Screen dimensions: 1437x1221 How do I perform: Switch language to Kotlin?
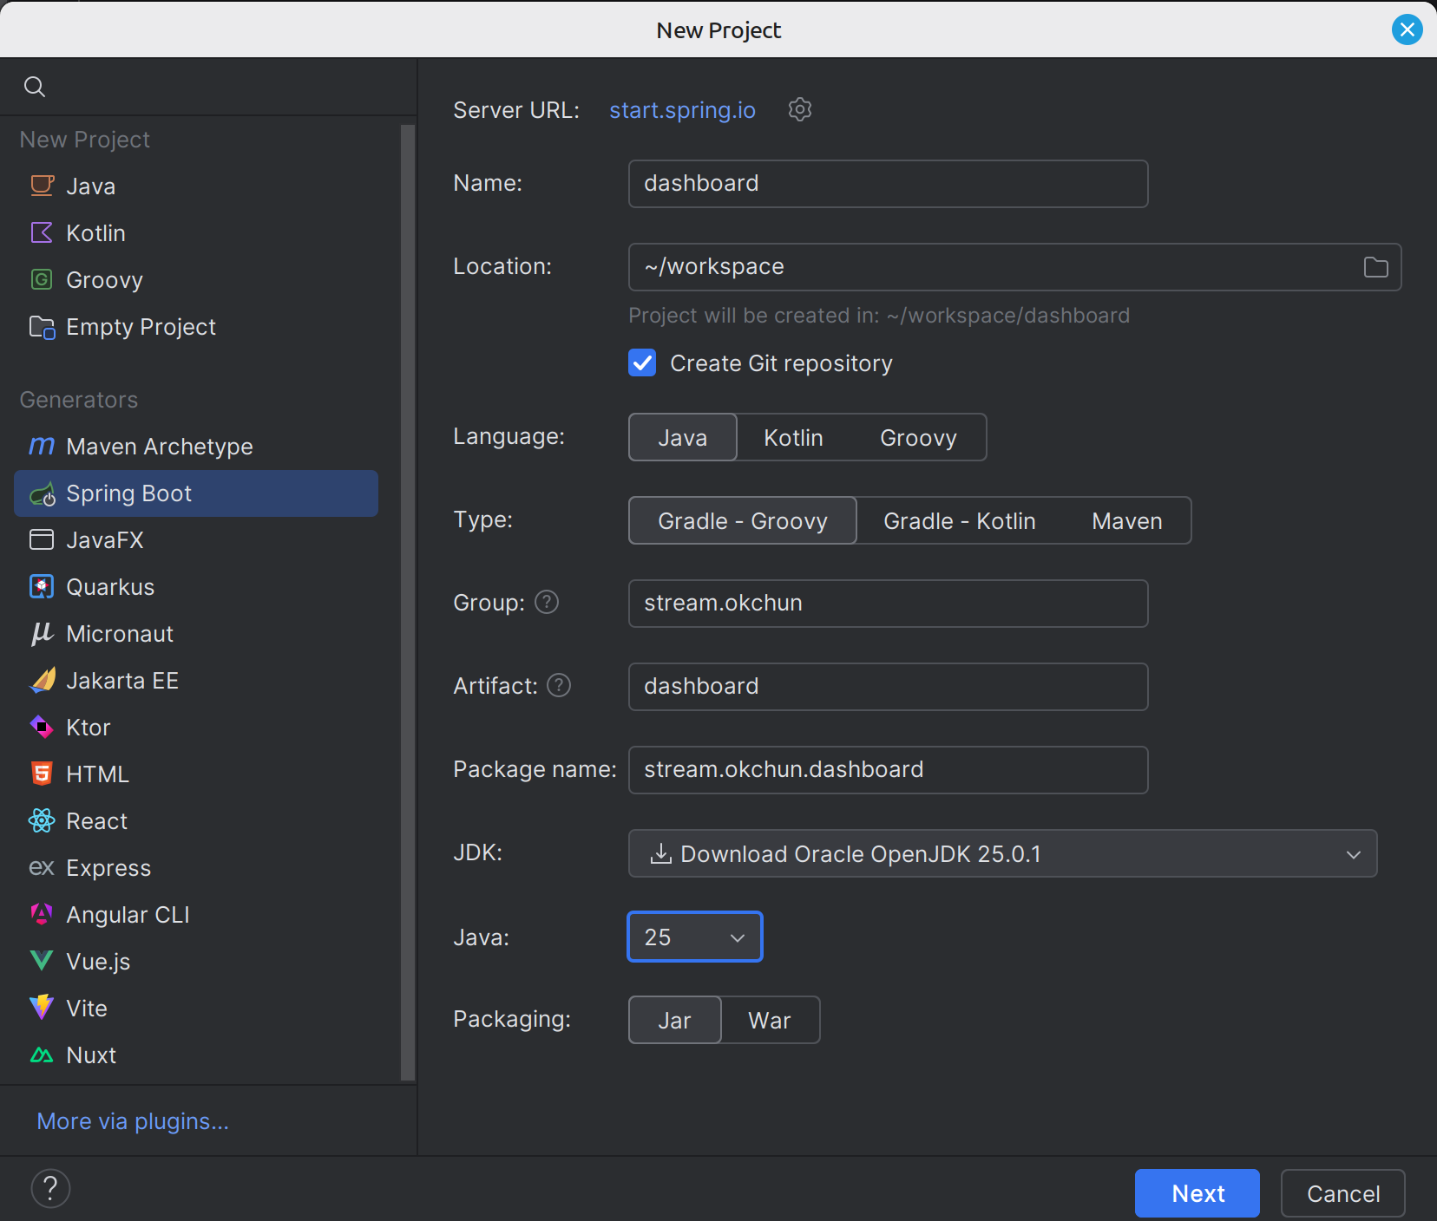tap(792, 437)
